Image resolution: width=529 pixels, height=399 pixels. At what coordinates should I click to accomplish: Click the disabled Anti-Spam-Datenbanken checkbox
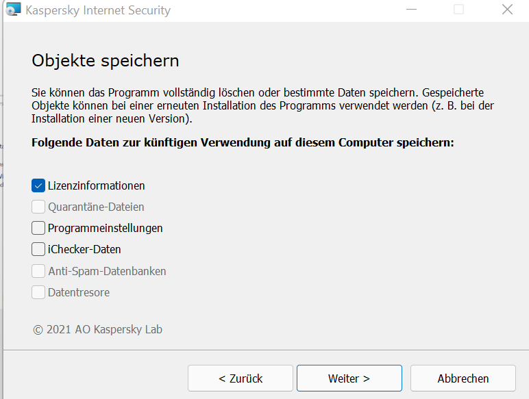[38, 271]
